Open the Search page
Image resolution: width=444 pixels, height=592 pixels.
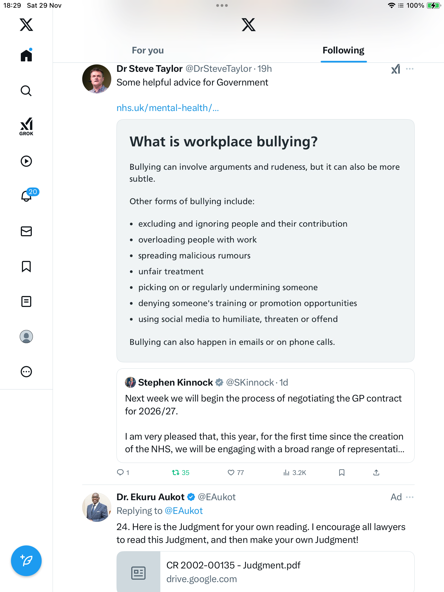click(x=26, y=91)
